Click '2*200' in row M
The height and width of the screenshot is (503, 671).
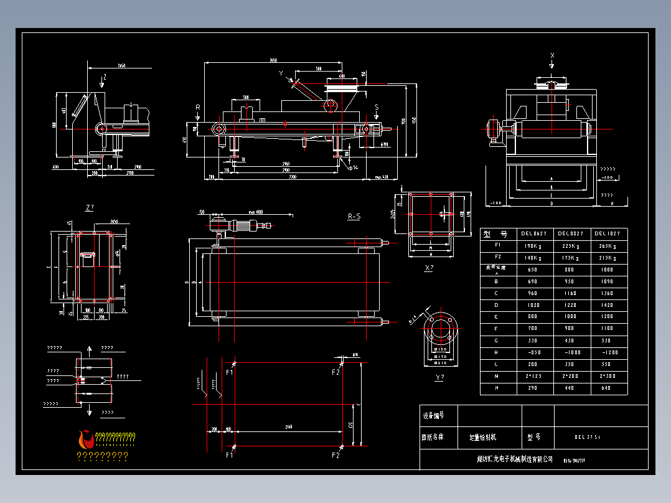pyautogui.click(x=570, y=376)
